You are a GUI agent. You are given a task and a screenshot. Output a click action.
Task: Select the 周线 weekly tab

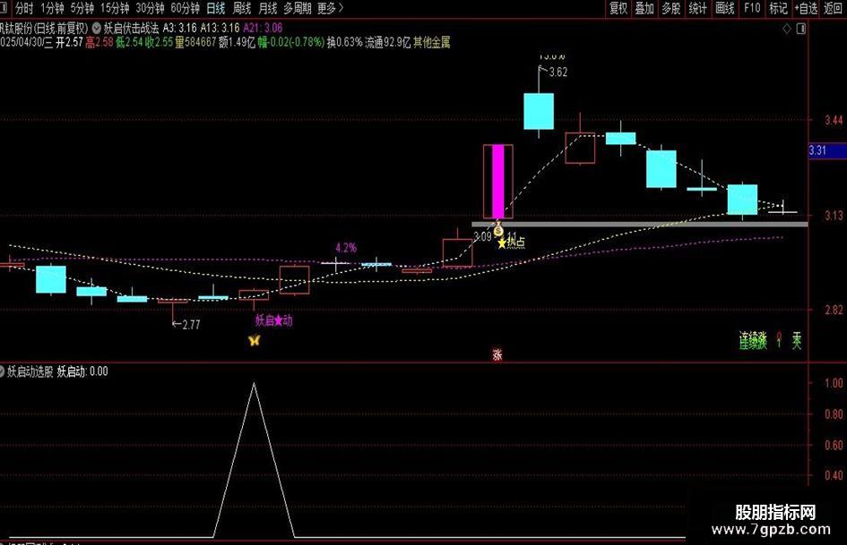point(242,8)
